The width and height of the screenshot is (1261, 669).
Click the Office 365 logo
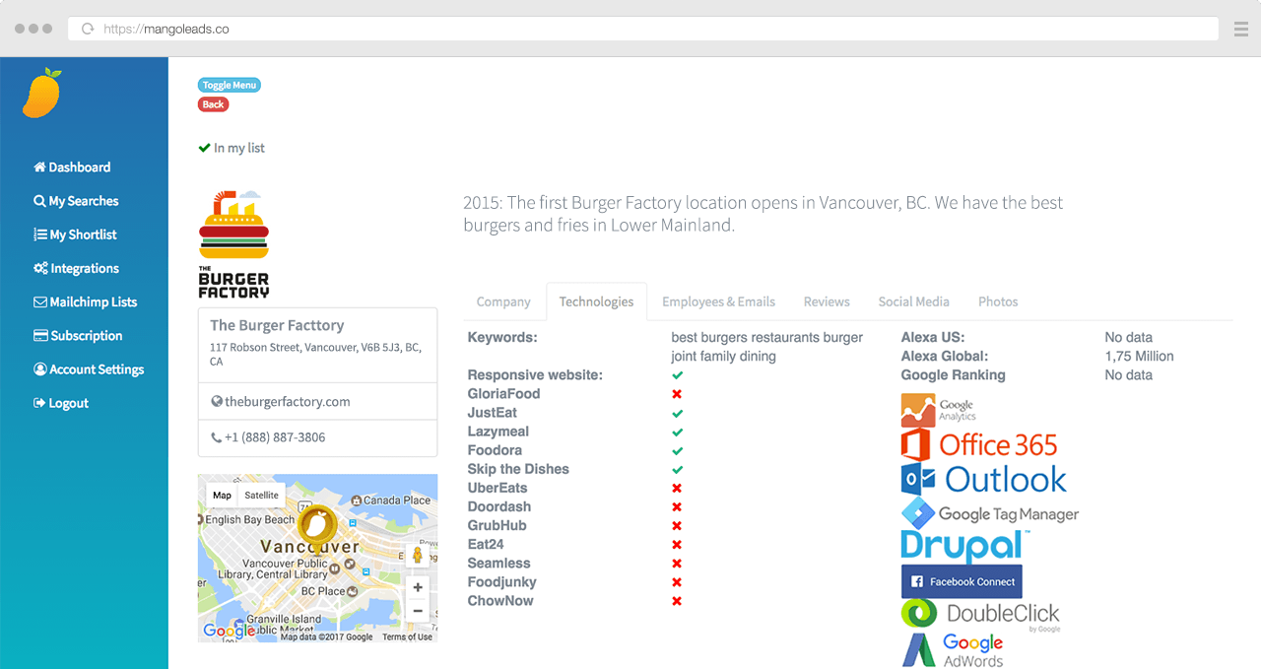point(979,444)
